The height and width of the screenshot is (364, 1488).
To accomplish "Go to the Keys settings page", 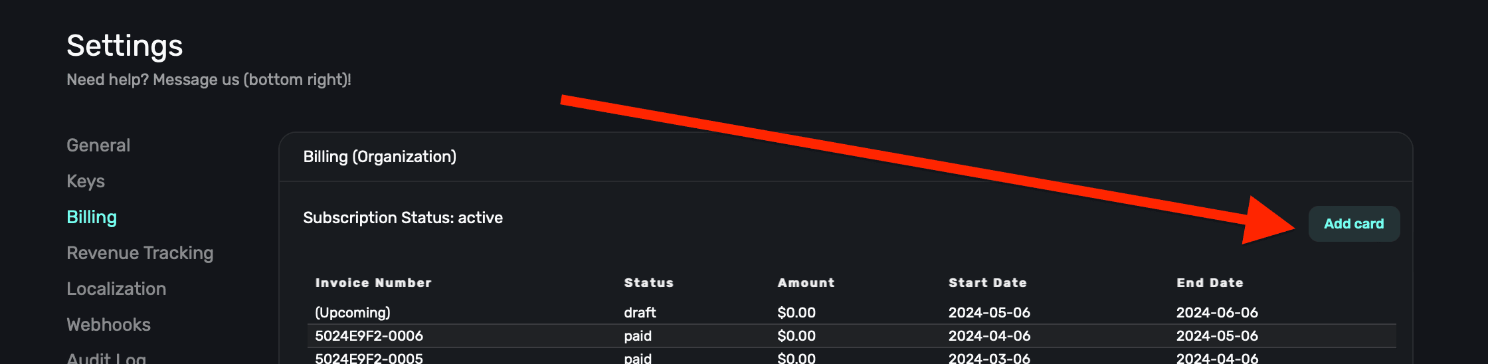I will [86, 181].
